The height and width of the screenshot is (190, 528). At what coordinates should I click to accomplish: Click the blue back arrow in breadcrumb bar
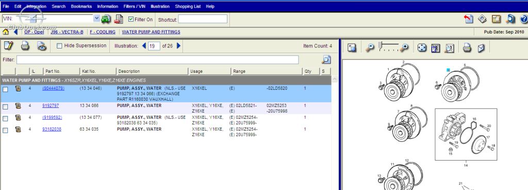pos(15,32)
